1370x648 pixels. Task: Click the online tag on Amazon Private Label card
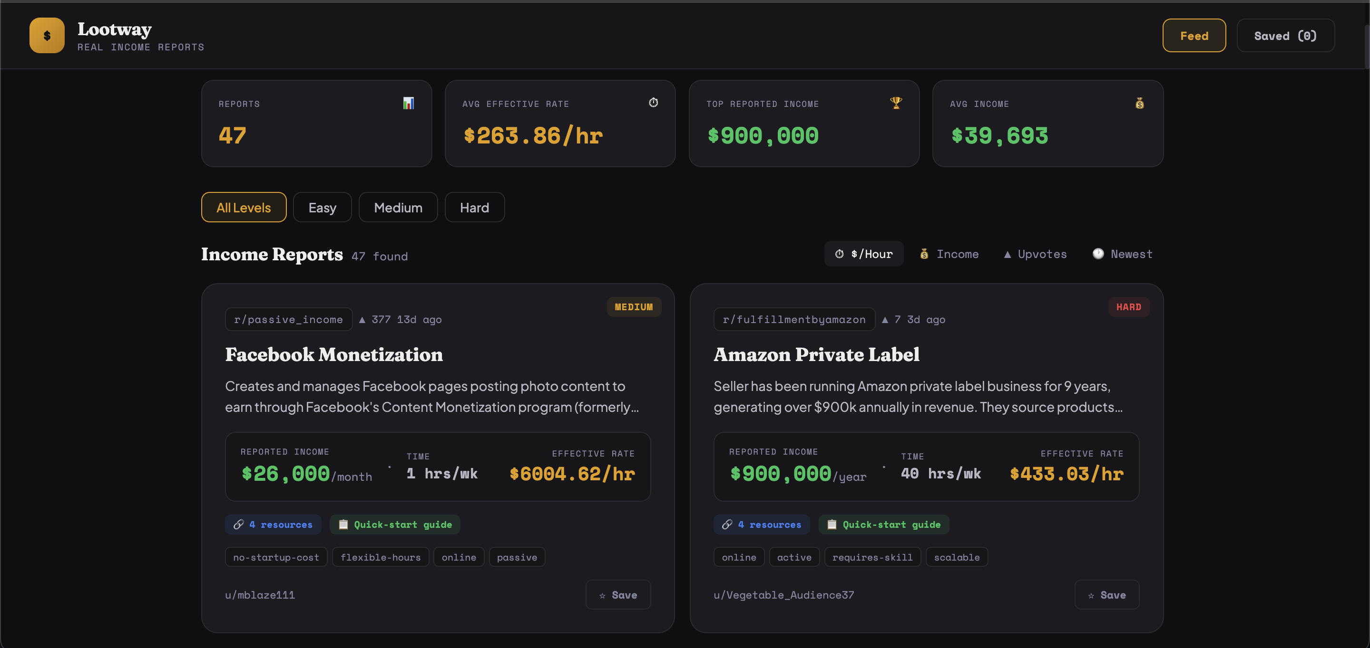click(739, 557)
